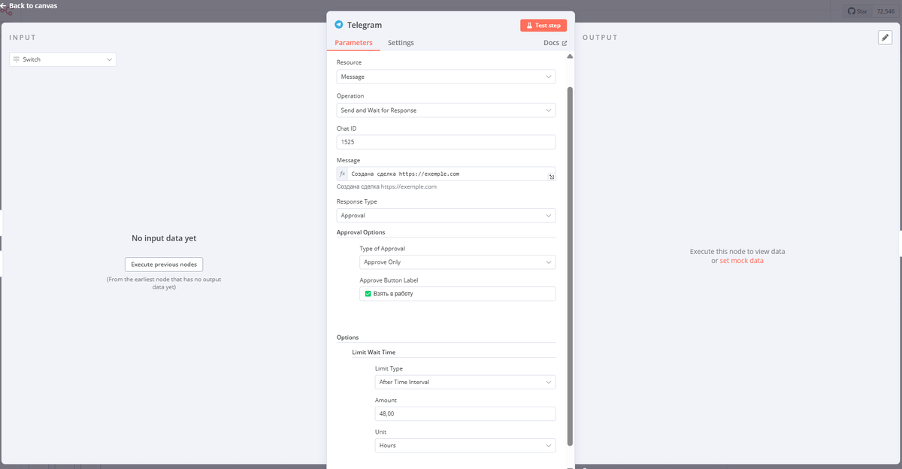Click the Type of Approval label
Viewport: 902px width, 469px height.
click(x=383, y=248)
